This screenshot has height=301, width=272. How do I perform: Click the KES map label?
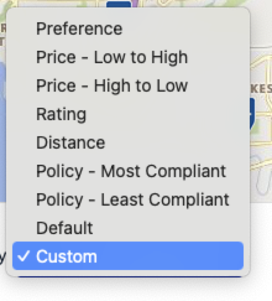[x=261, y=89]
